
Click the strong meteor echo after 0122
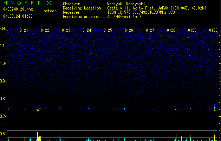click(x=59, y=106)
